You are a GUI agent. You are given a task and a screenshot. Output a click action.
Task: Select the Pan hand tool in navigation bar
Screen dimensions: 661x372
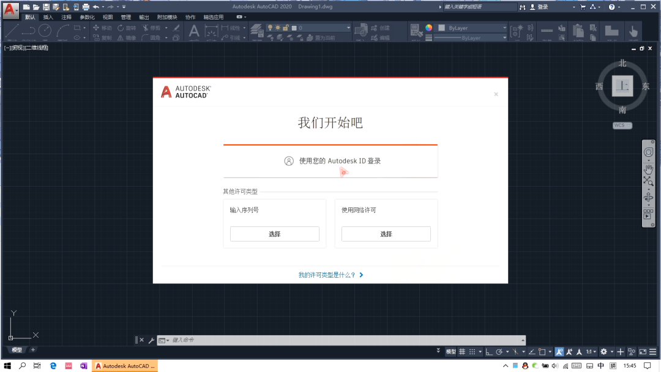(648, 169)
